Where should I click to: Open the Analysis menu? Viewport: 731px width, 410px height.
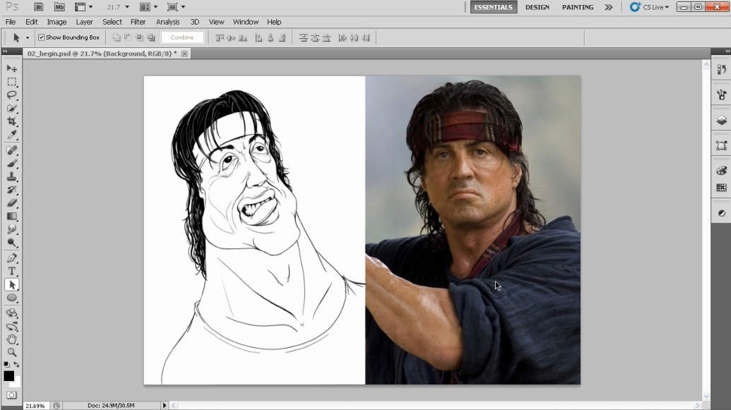pyautogui.click(x=168, y=22)
